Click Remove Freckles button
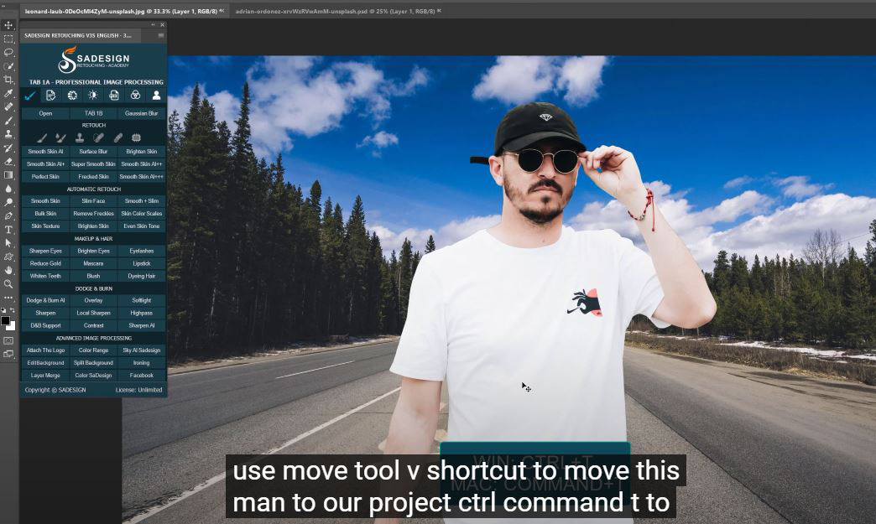 click(x=93, y=213)
